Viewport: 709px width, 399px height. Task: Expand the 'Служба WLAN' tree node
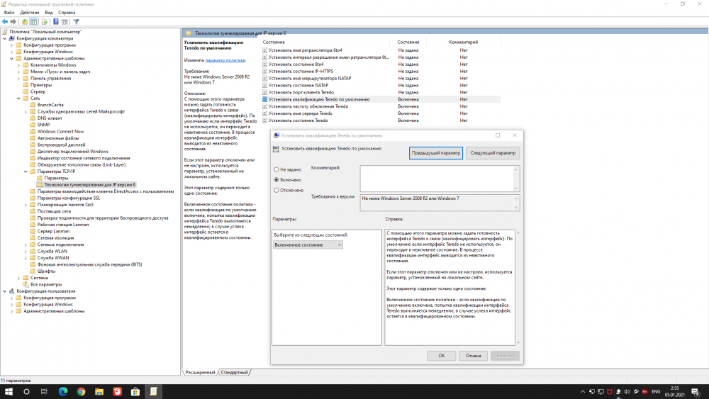click(x=26, y=252)
